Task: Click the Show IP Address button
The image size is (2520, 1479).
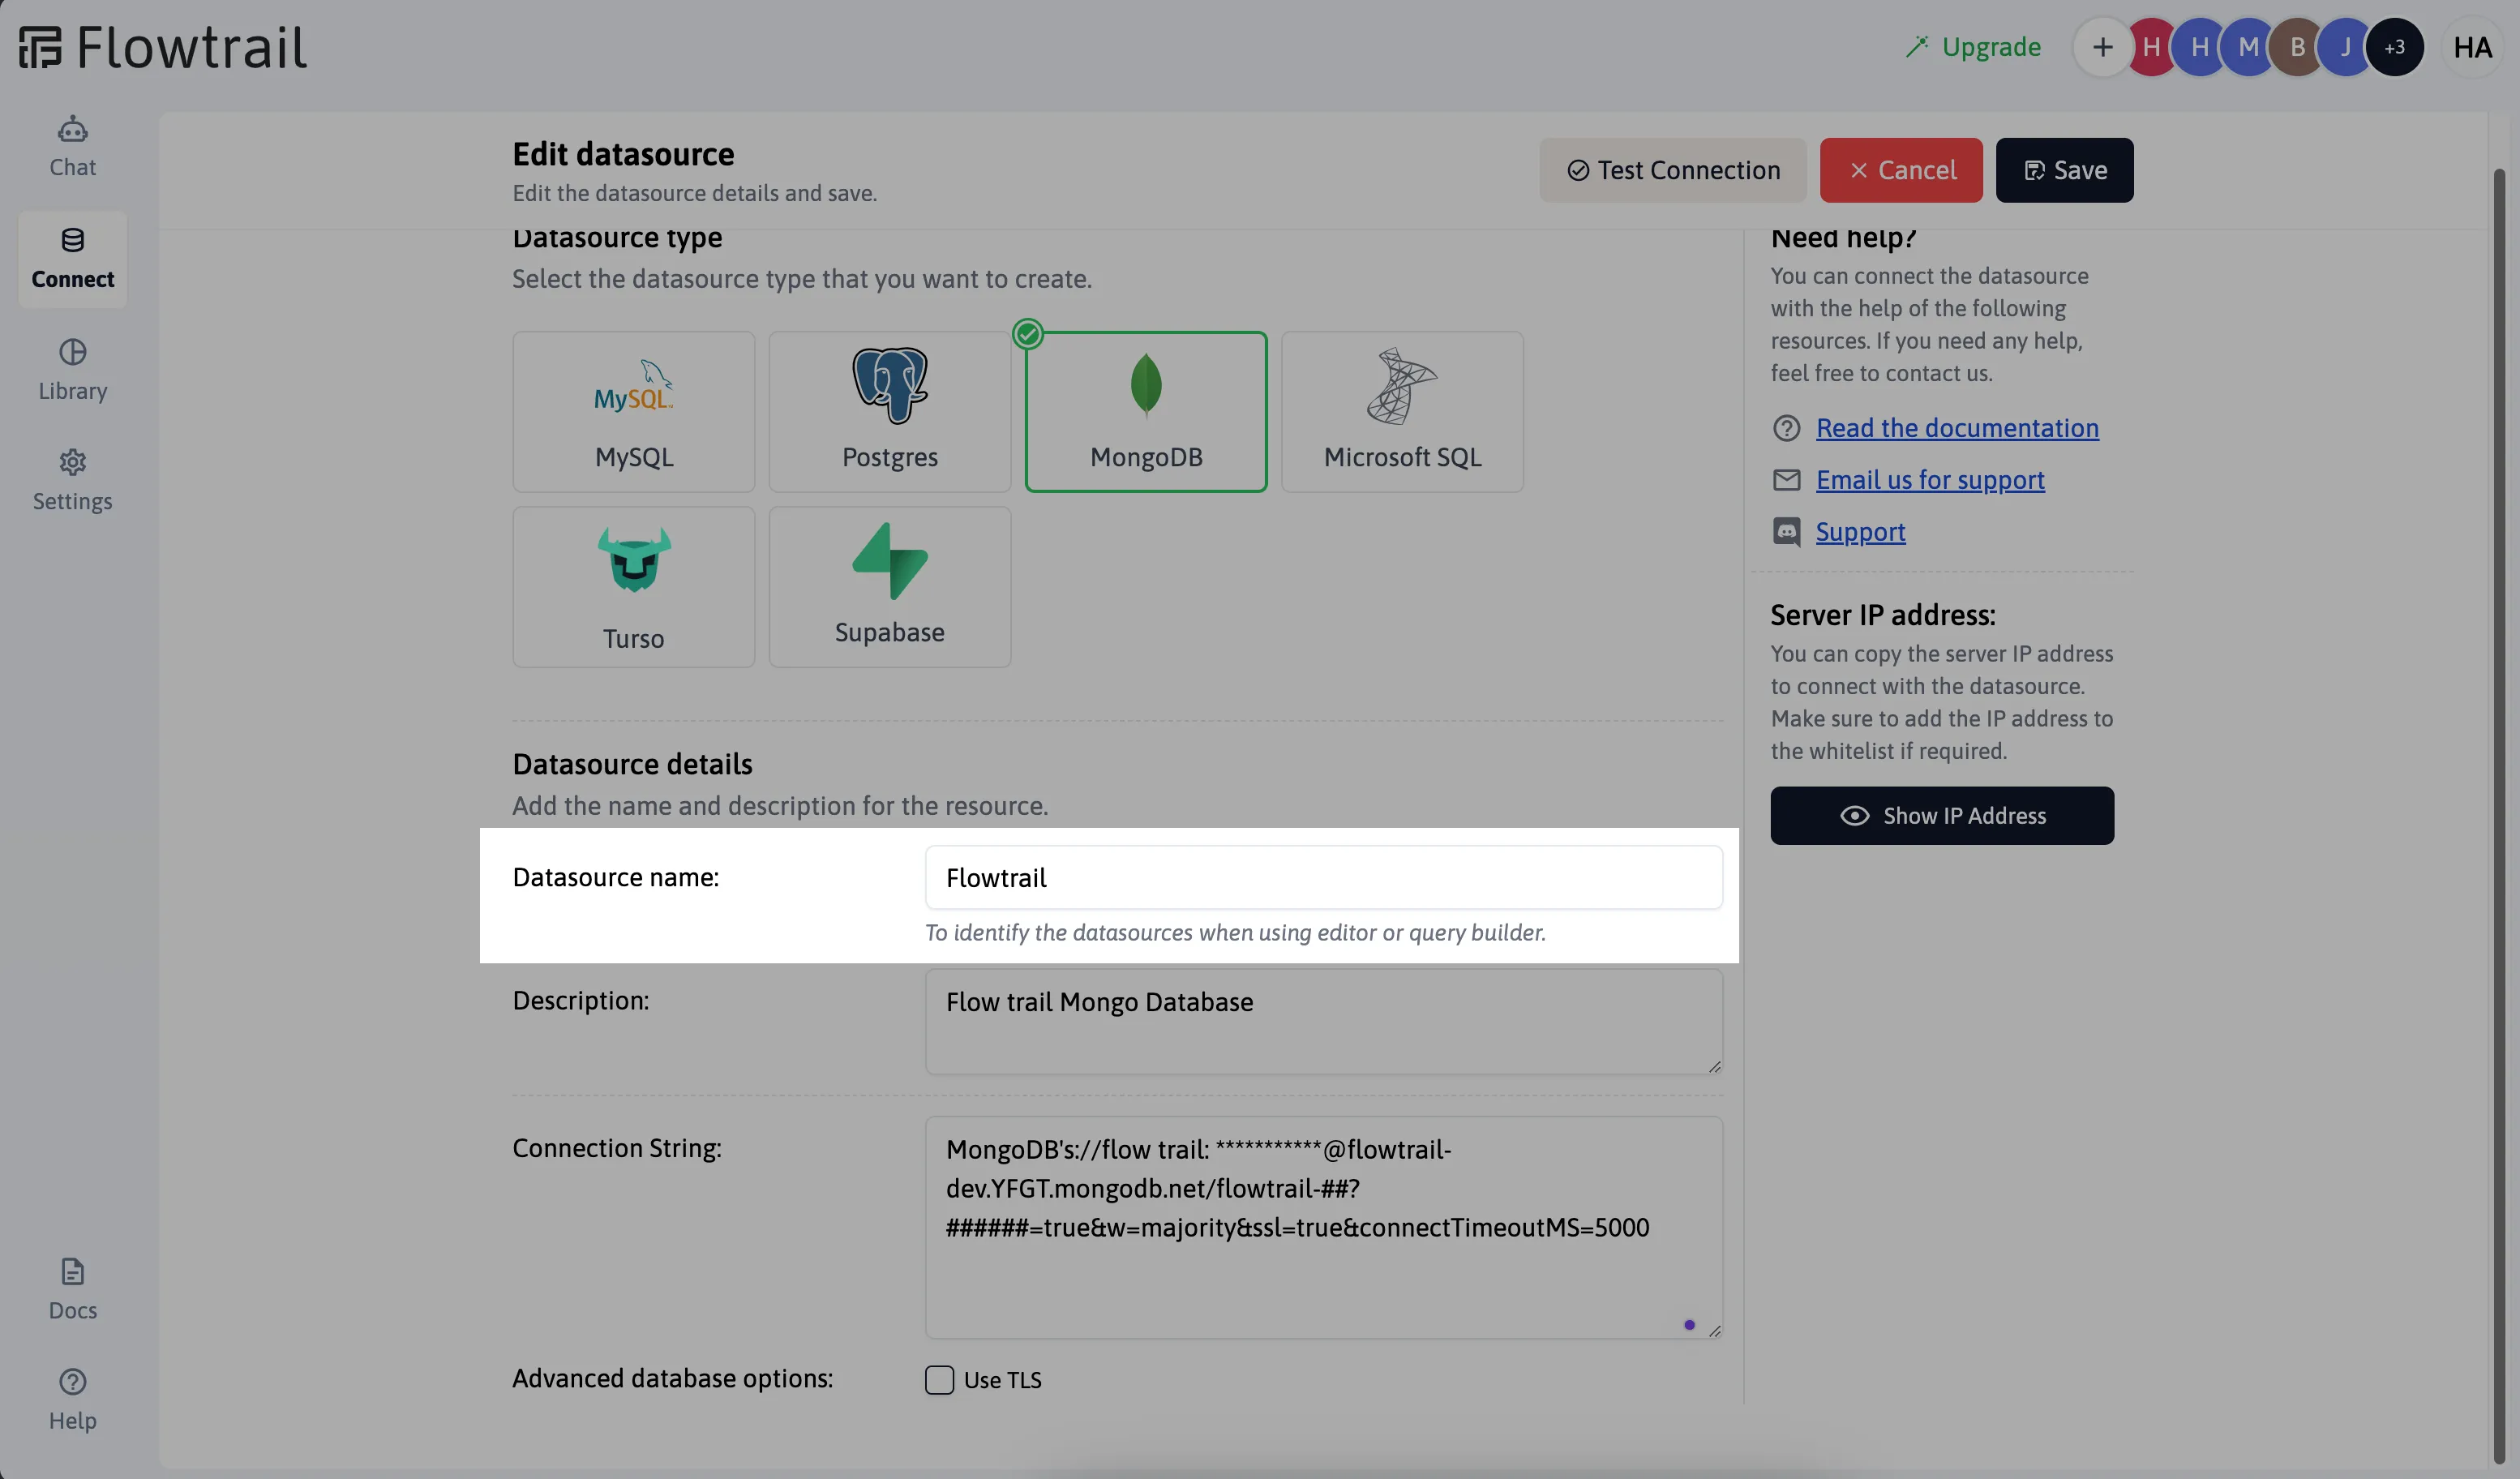Action: tap(1942, 816)
